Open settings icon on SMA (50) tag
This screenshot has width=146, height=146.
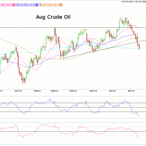pos(18,5)
